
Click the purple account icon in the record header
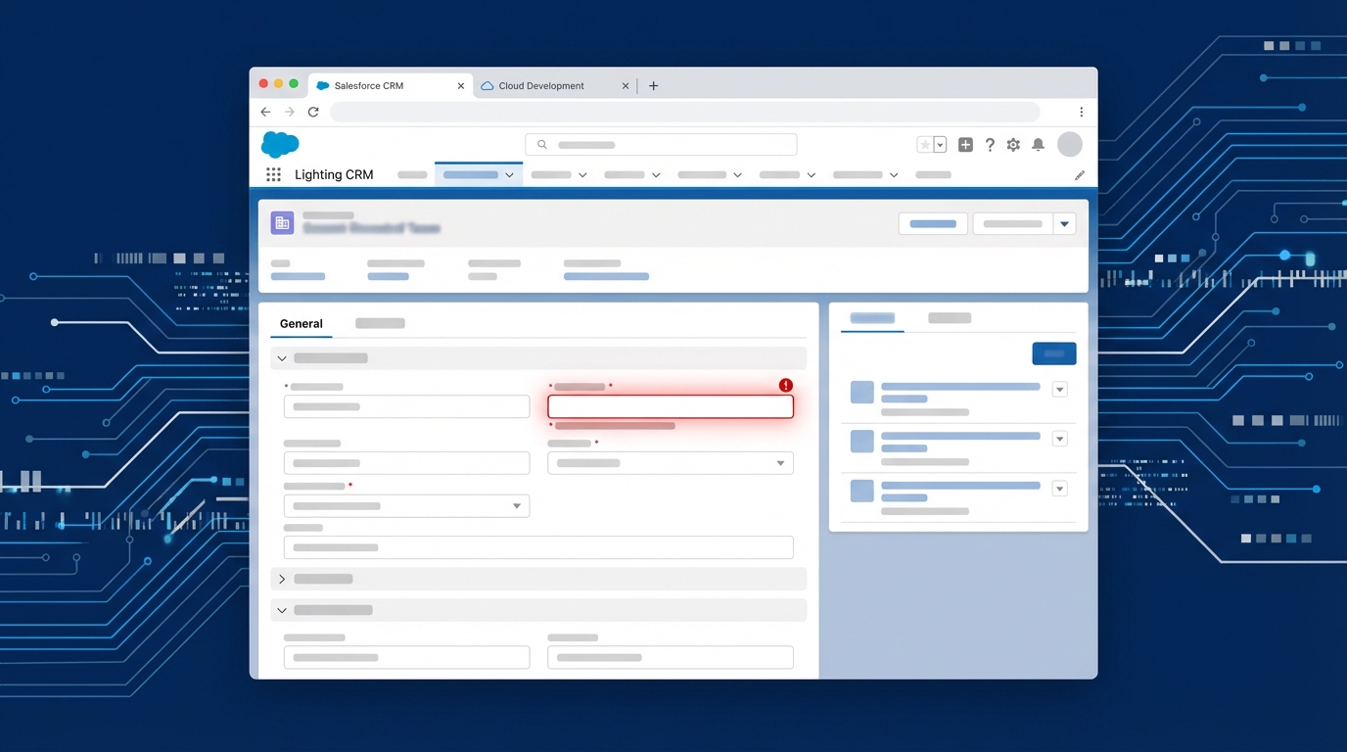click(282, 222)
